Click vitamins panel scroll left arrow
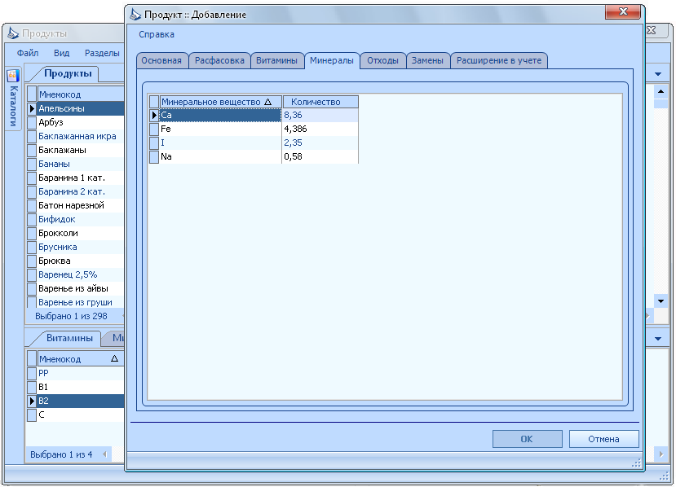The image size is (676, 487). pos(104,454)
